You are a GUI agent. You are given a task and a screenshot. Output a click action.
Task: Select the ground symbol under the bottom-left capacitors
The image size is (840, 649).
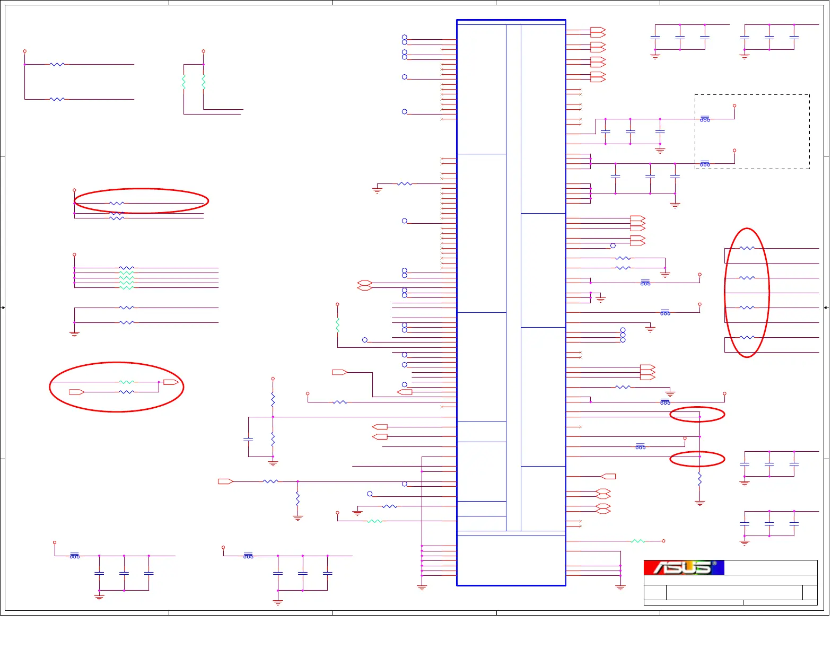tap(99, 597)
